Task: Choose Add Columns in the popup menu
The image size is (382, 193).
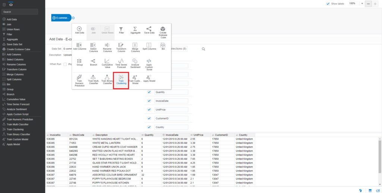Action: [x=80, y=46]
